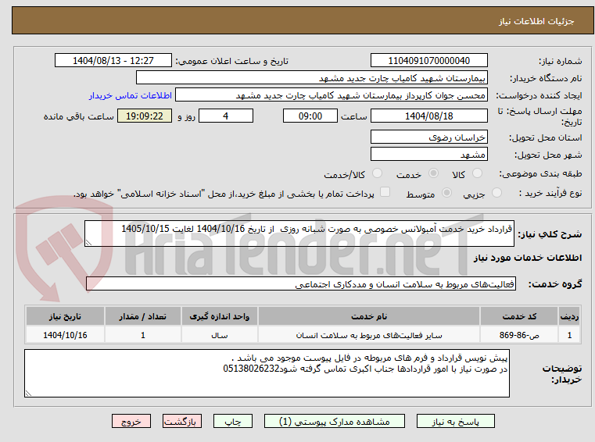This screenshot has height=442, width=595.
Task: Click the شماره نیاز number field
Action: click(428, 61)
